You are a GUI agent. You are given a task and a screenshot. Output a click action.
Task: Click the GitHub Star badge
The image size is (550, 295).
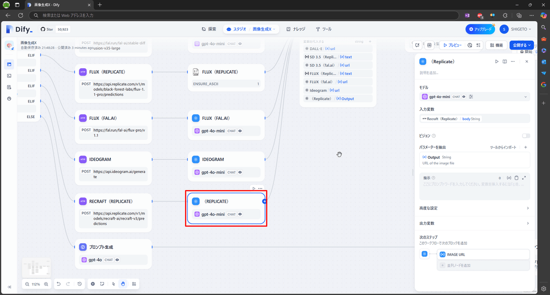[x=54, y=29]
